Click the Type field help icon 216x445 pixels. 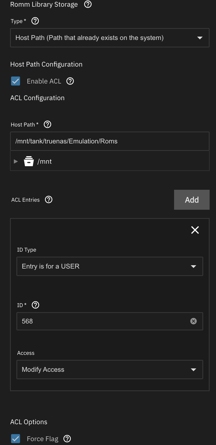click(x=35, y=21)
